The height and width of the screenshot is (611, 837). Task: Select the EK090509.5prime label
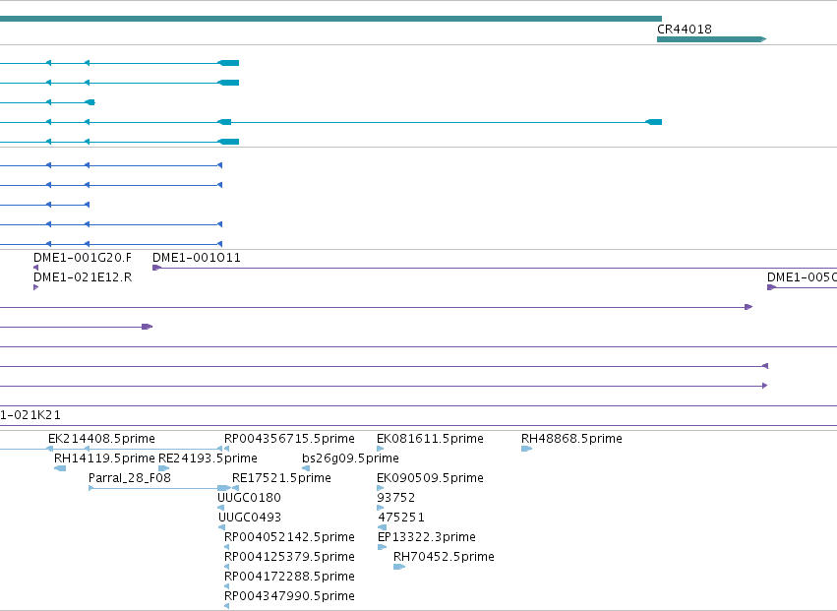(430, 478)
